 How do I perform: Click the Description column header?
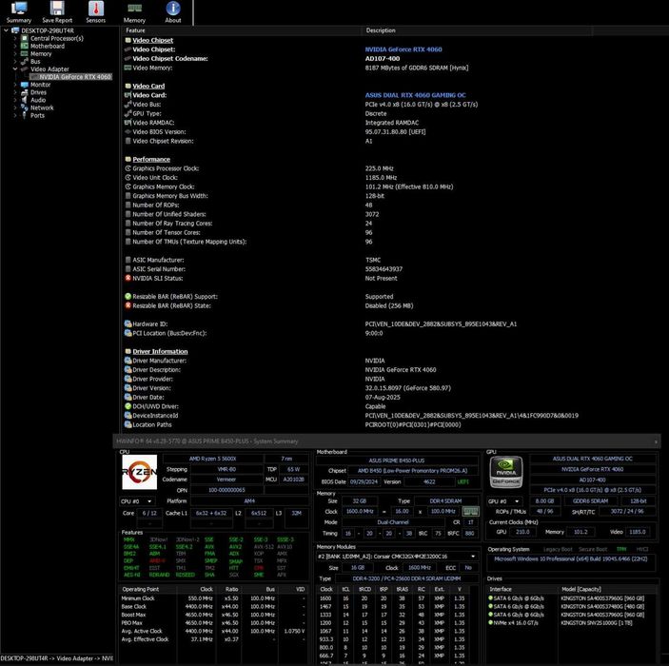(477, 30)
